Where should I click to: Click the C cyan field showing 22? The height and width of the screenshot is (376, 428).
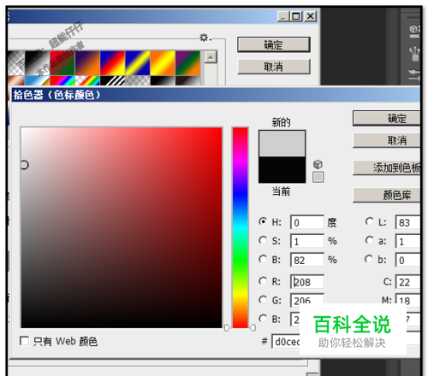point(407,282)
